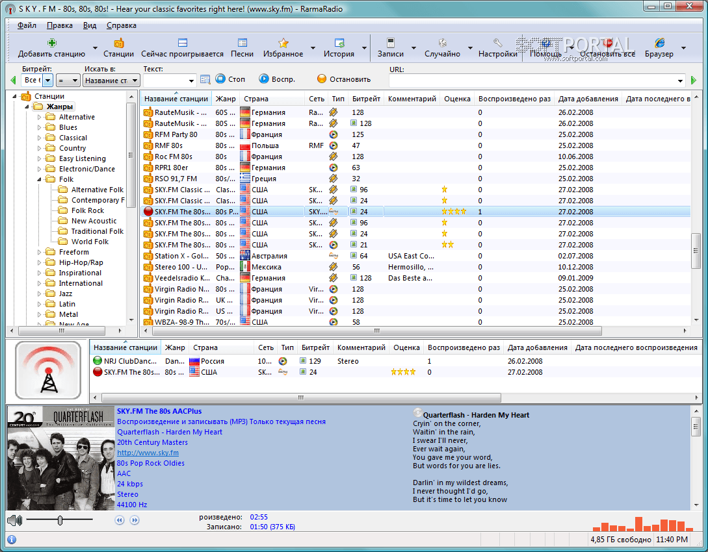Open the Файл menu
Viewport: 708px width, 552px height.
(27, 25)
